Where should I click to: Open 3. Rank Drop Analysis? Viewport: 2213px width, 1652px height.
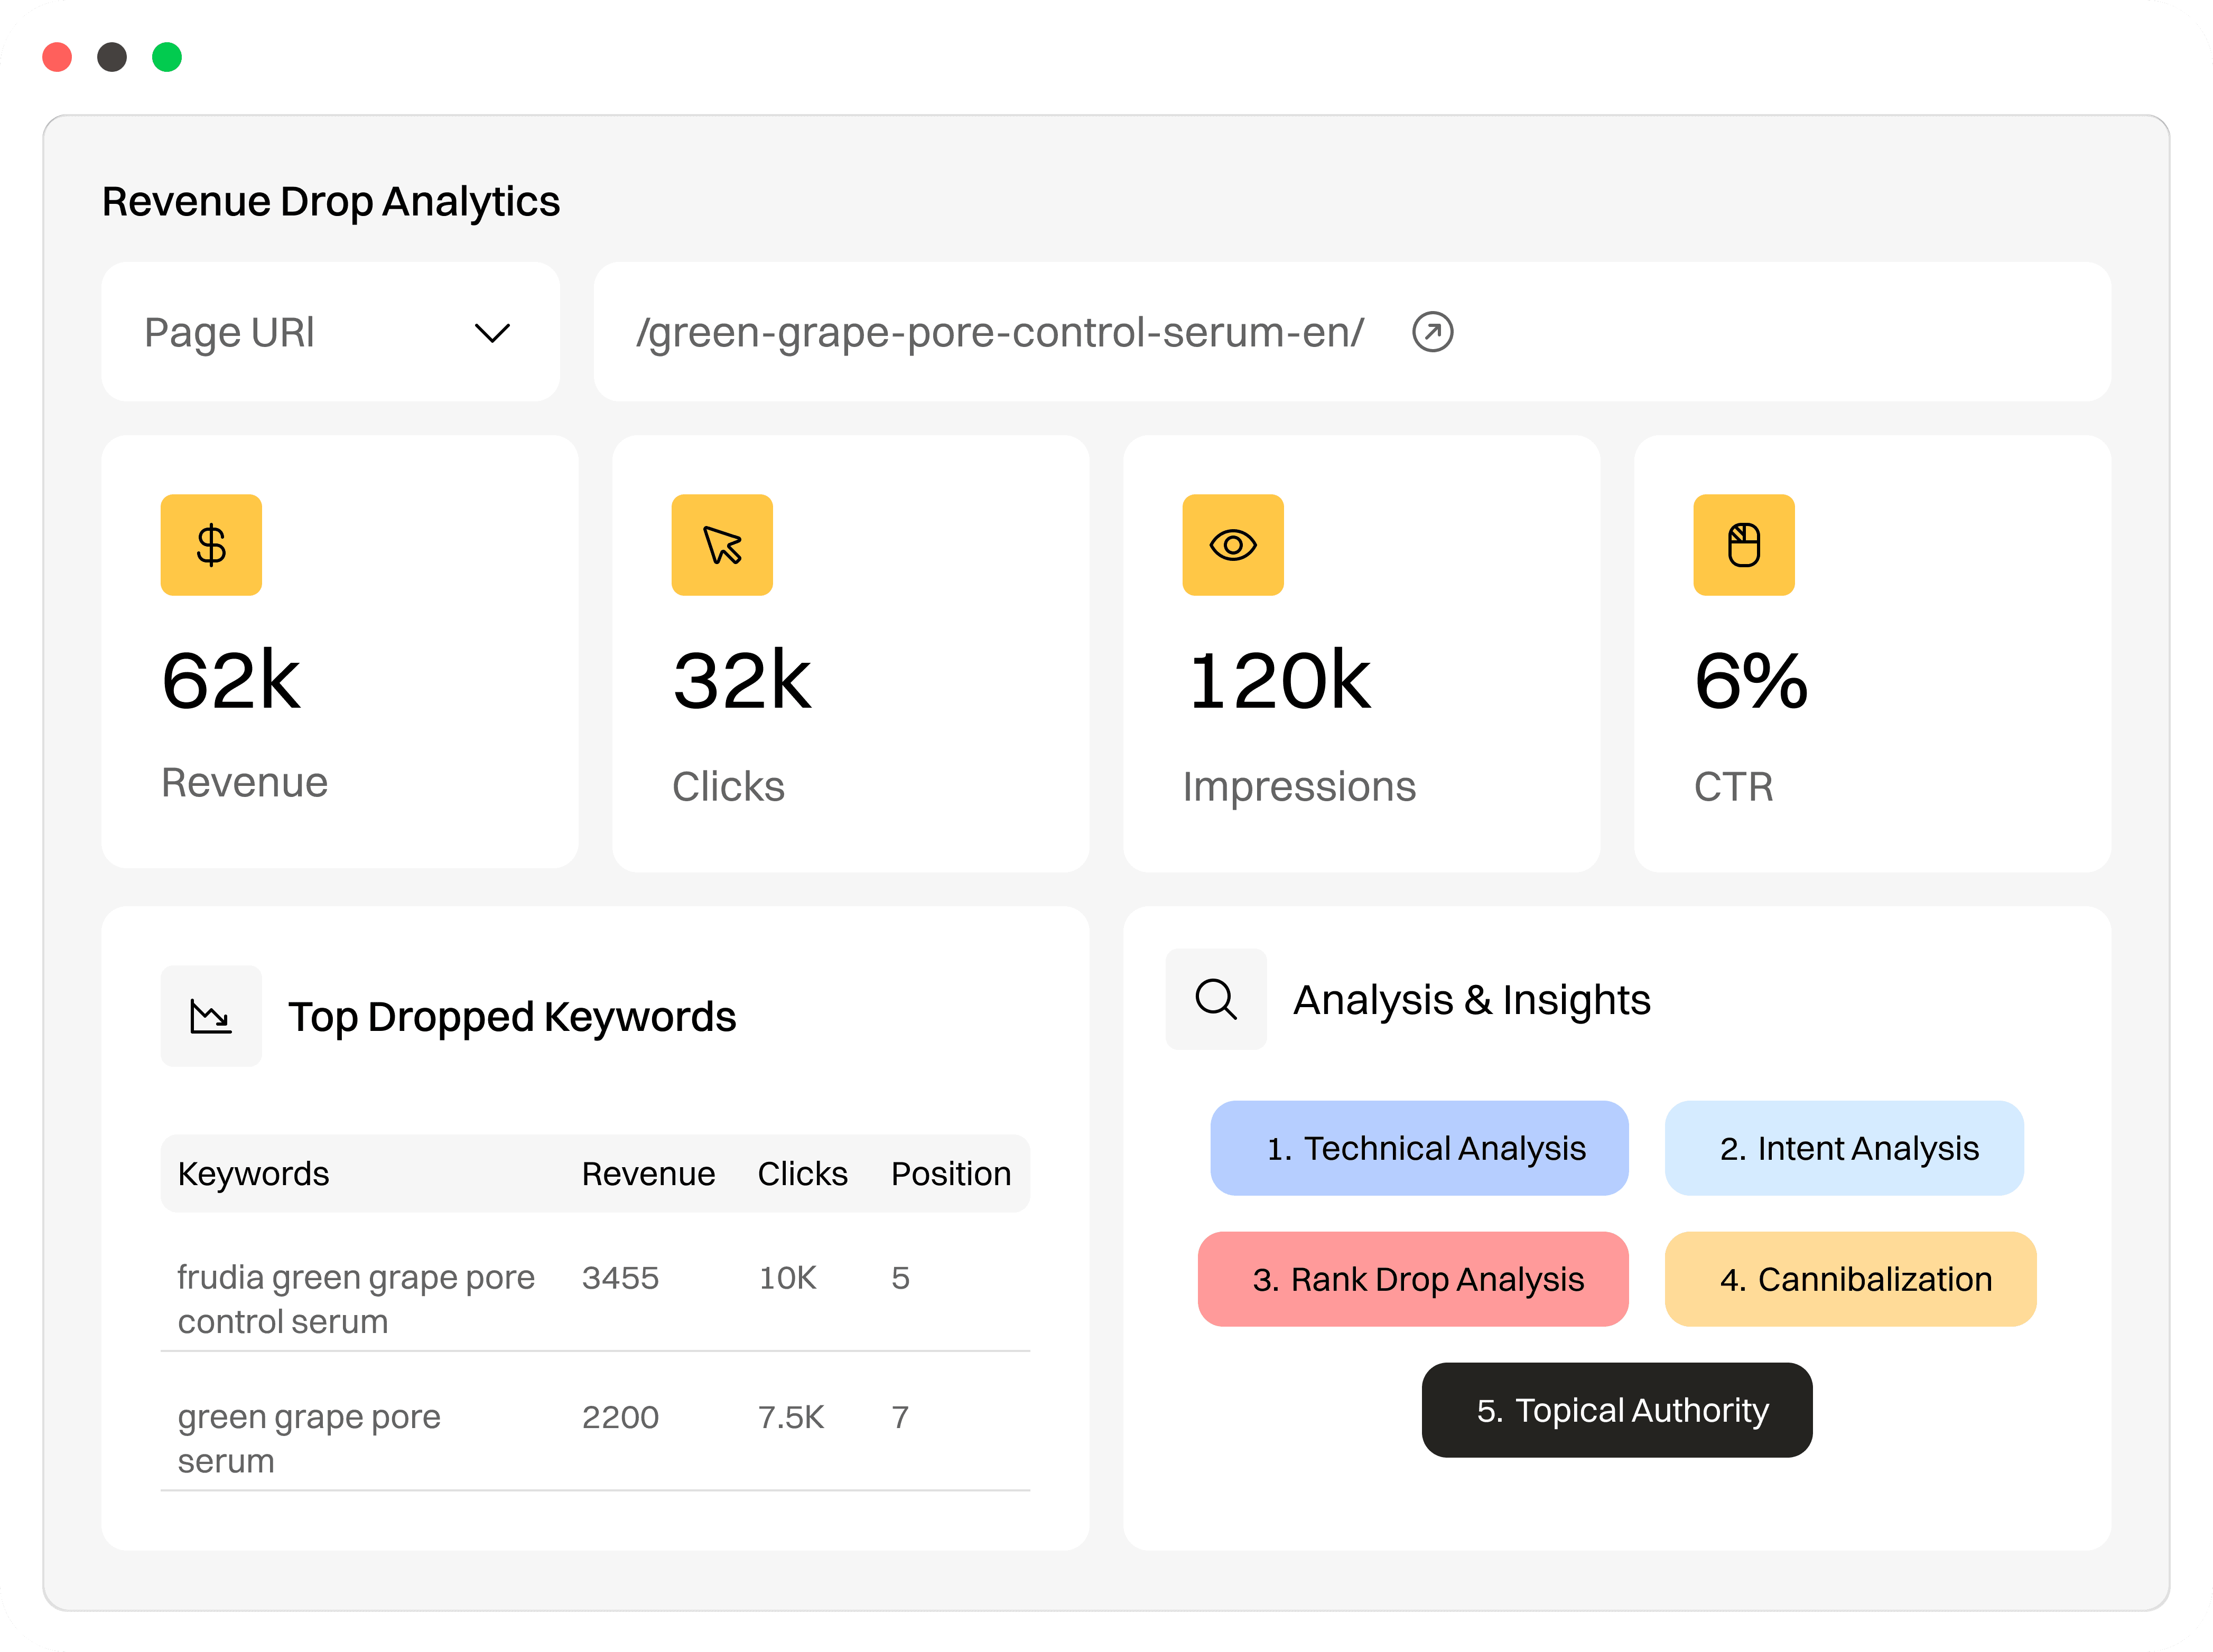(1412, 1279)
